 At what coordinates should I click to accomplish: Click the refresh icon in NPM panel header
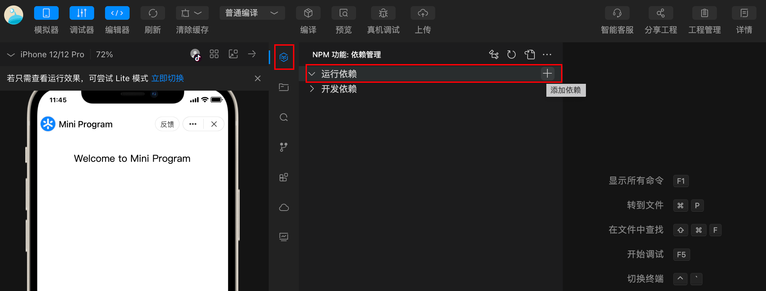click(x=512, y=55)
